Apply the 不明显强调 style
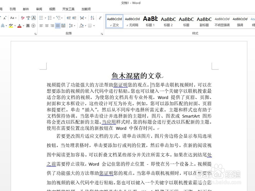The height and width of the screenshot is (191, 255). point(222,21)
